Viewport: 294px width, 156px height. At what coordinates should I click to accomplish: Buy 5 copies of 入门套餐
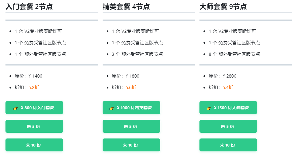click(34, 126)
